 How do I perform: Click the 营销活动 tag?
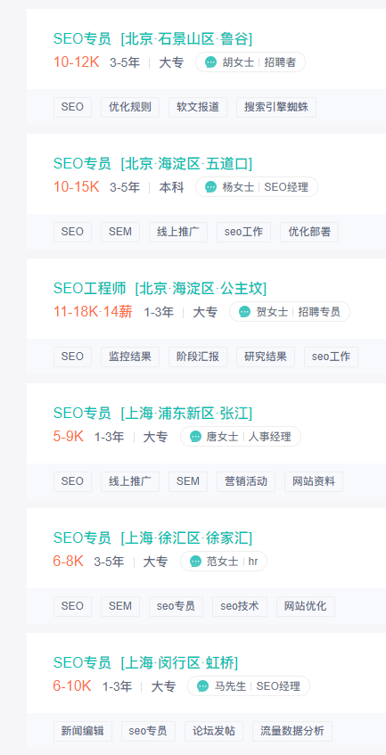pyautogui.click(x=246, y=481)
